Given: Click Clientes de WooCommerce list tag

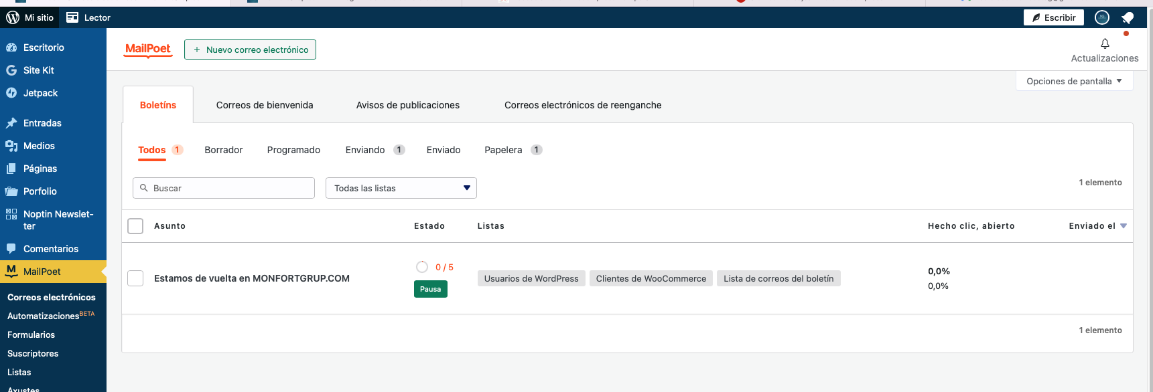Looking at the screenshot, I should pos(651,278).
